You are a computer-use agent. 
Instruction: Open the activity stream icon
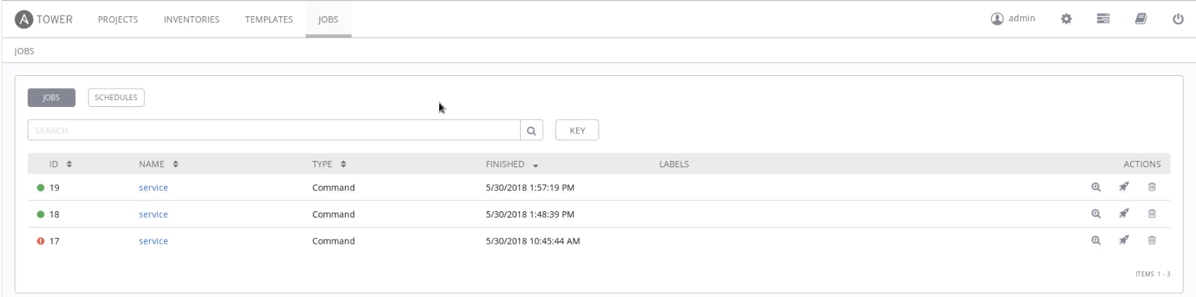click(1103, 19)
